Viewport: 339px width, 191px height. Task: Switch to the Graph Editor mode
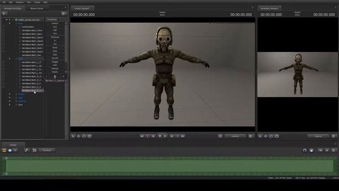coord(15,150)
